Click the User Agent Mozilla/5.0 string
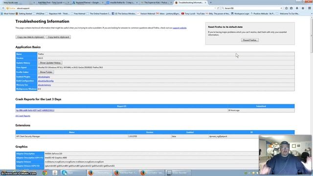This screenshot has height=176, width=313. [70, 67]
